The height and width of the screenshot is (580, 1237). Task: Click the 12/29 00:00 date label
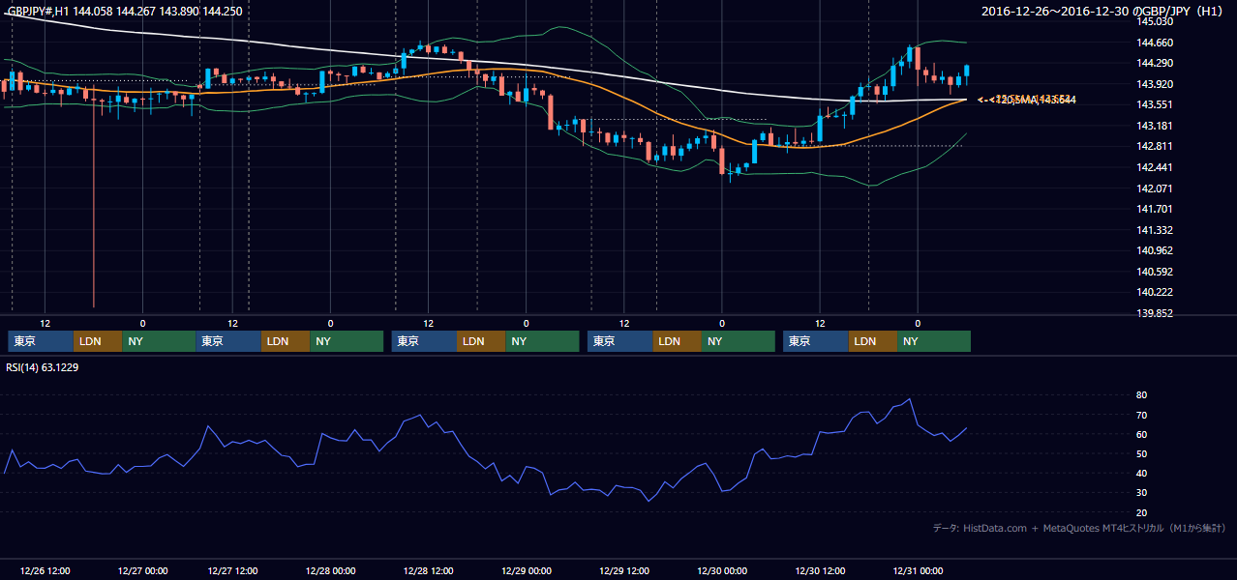click(528, 571)
